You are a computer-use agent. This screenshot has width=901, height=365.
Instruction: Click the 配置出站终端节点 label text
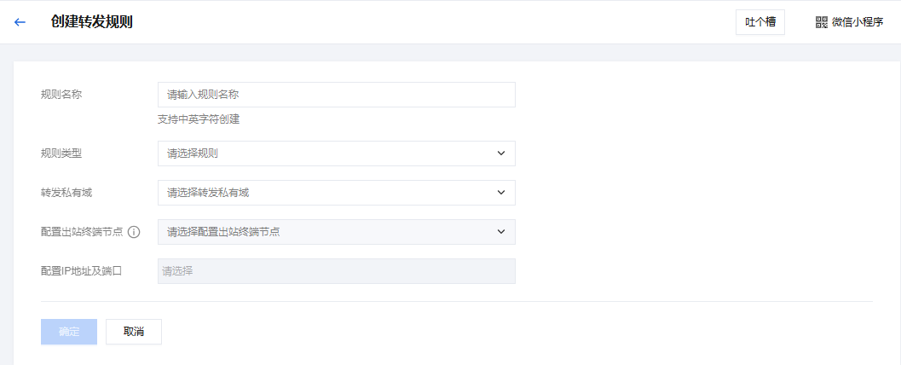[83, 232]
